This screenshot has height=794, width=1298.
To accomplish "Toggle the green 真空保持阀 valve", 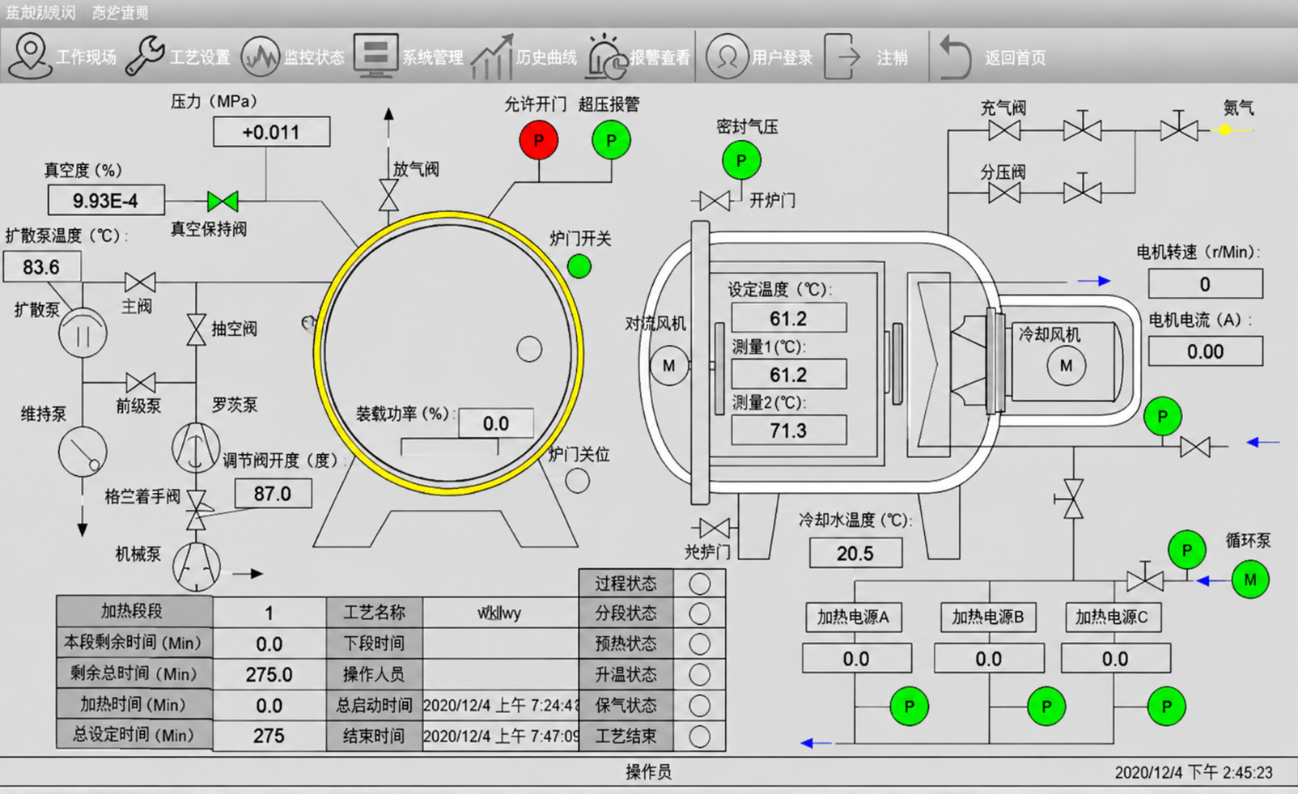I will [223, 201].
